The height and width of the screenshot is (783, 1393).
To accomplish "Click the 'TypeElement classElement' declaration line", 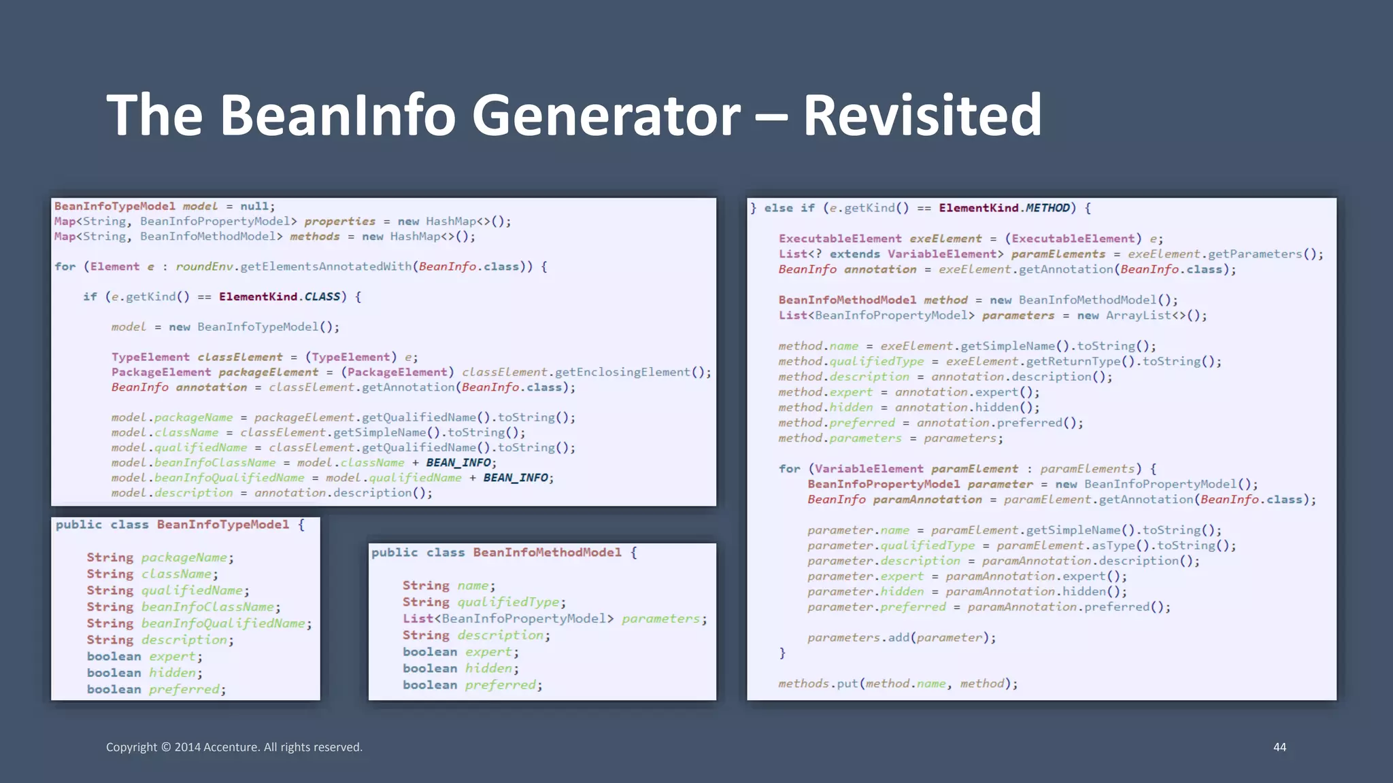I will click(x=265, y=357).
